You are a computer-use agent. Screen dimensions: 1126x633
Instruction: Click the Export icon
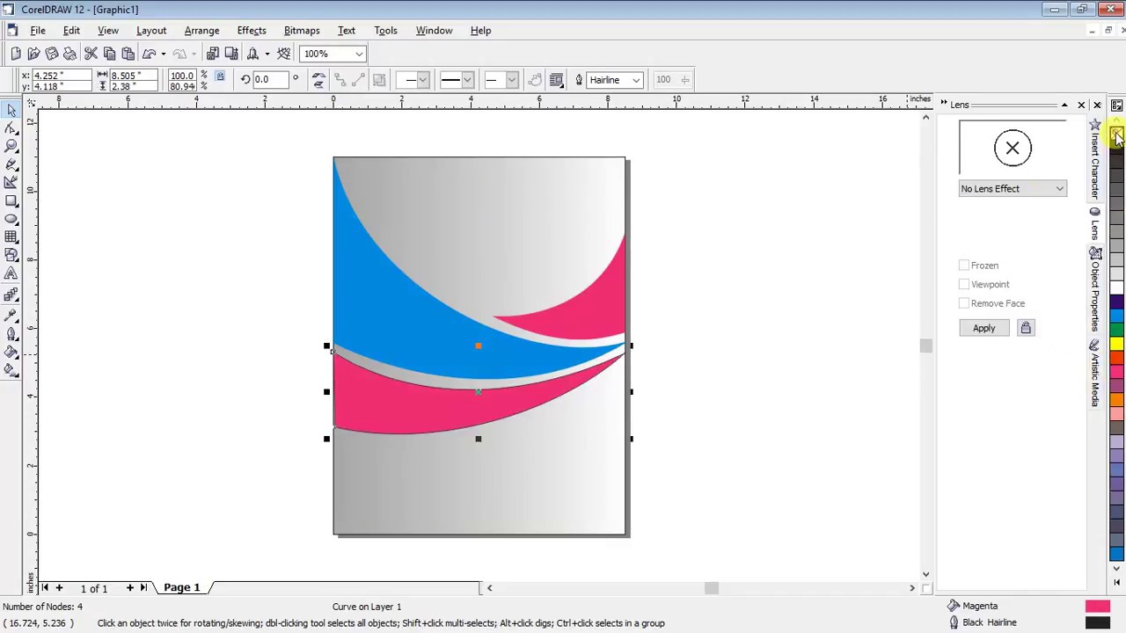point(231,54)
